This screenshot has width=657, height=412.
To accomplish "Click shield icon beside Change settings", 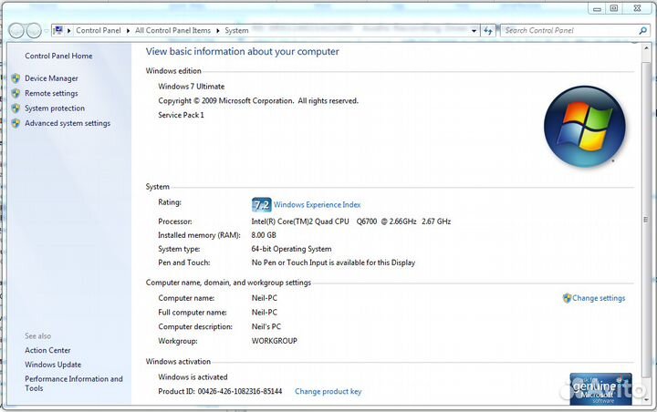I will (x=567, y=298).
